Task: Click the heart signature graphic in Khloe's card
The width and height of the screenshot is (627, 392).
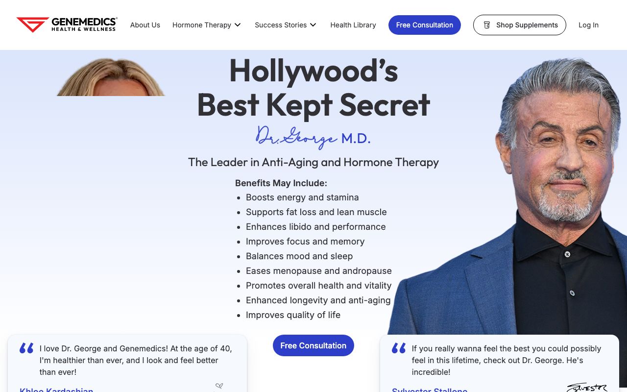Action: point(219,387)
